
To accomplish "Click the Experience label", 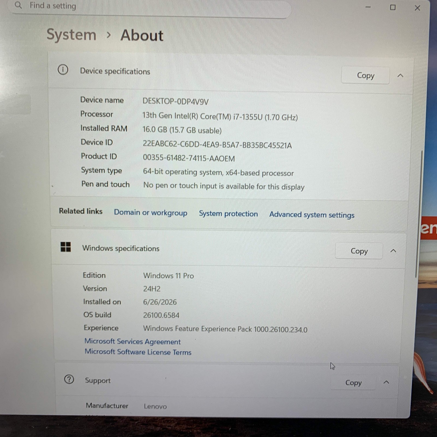I will pos(101,328).
